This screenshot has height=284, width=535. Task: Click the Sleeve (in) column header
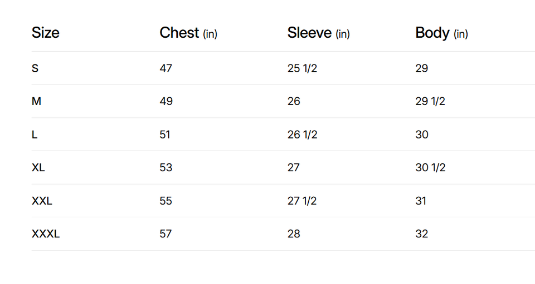pyautogui.click(x=318, y=33)
